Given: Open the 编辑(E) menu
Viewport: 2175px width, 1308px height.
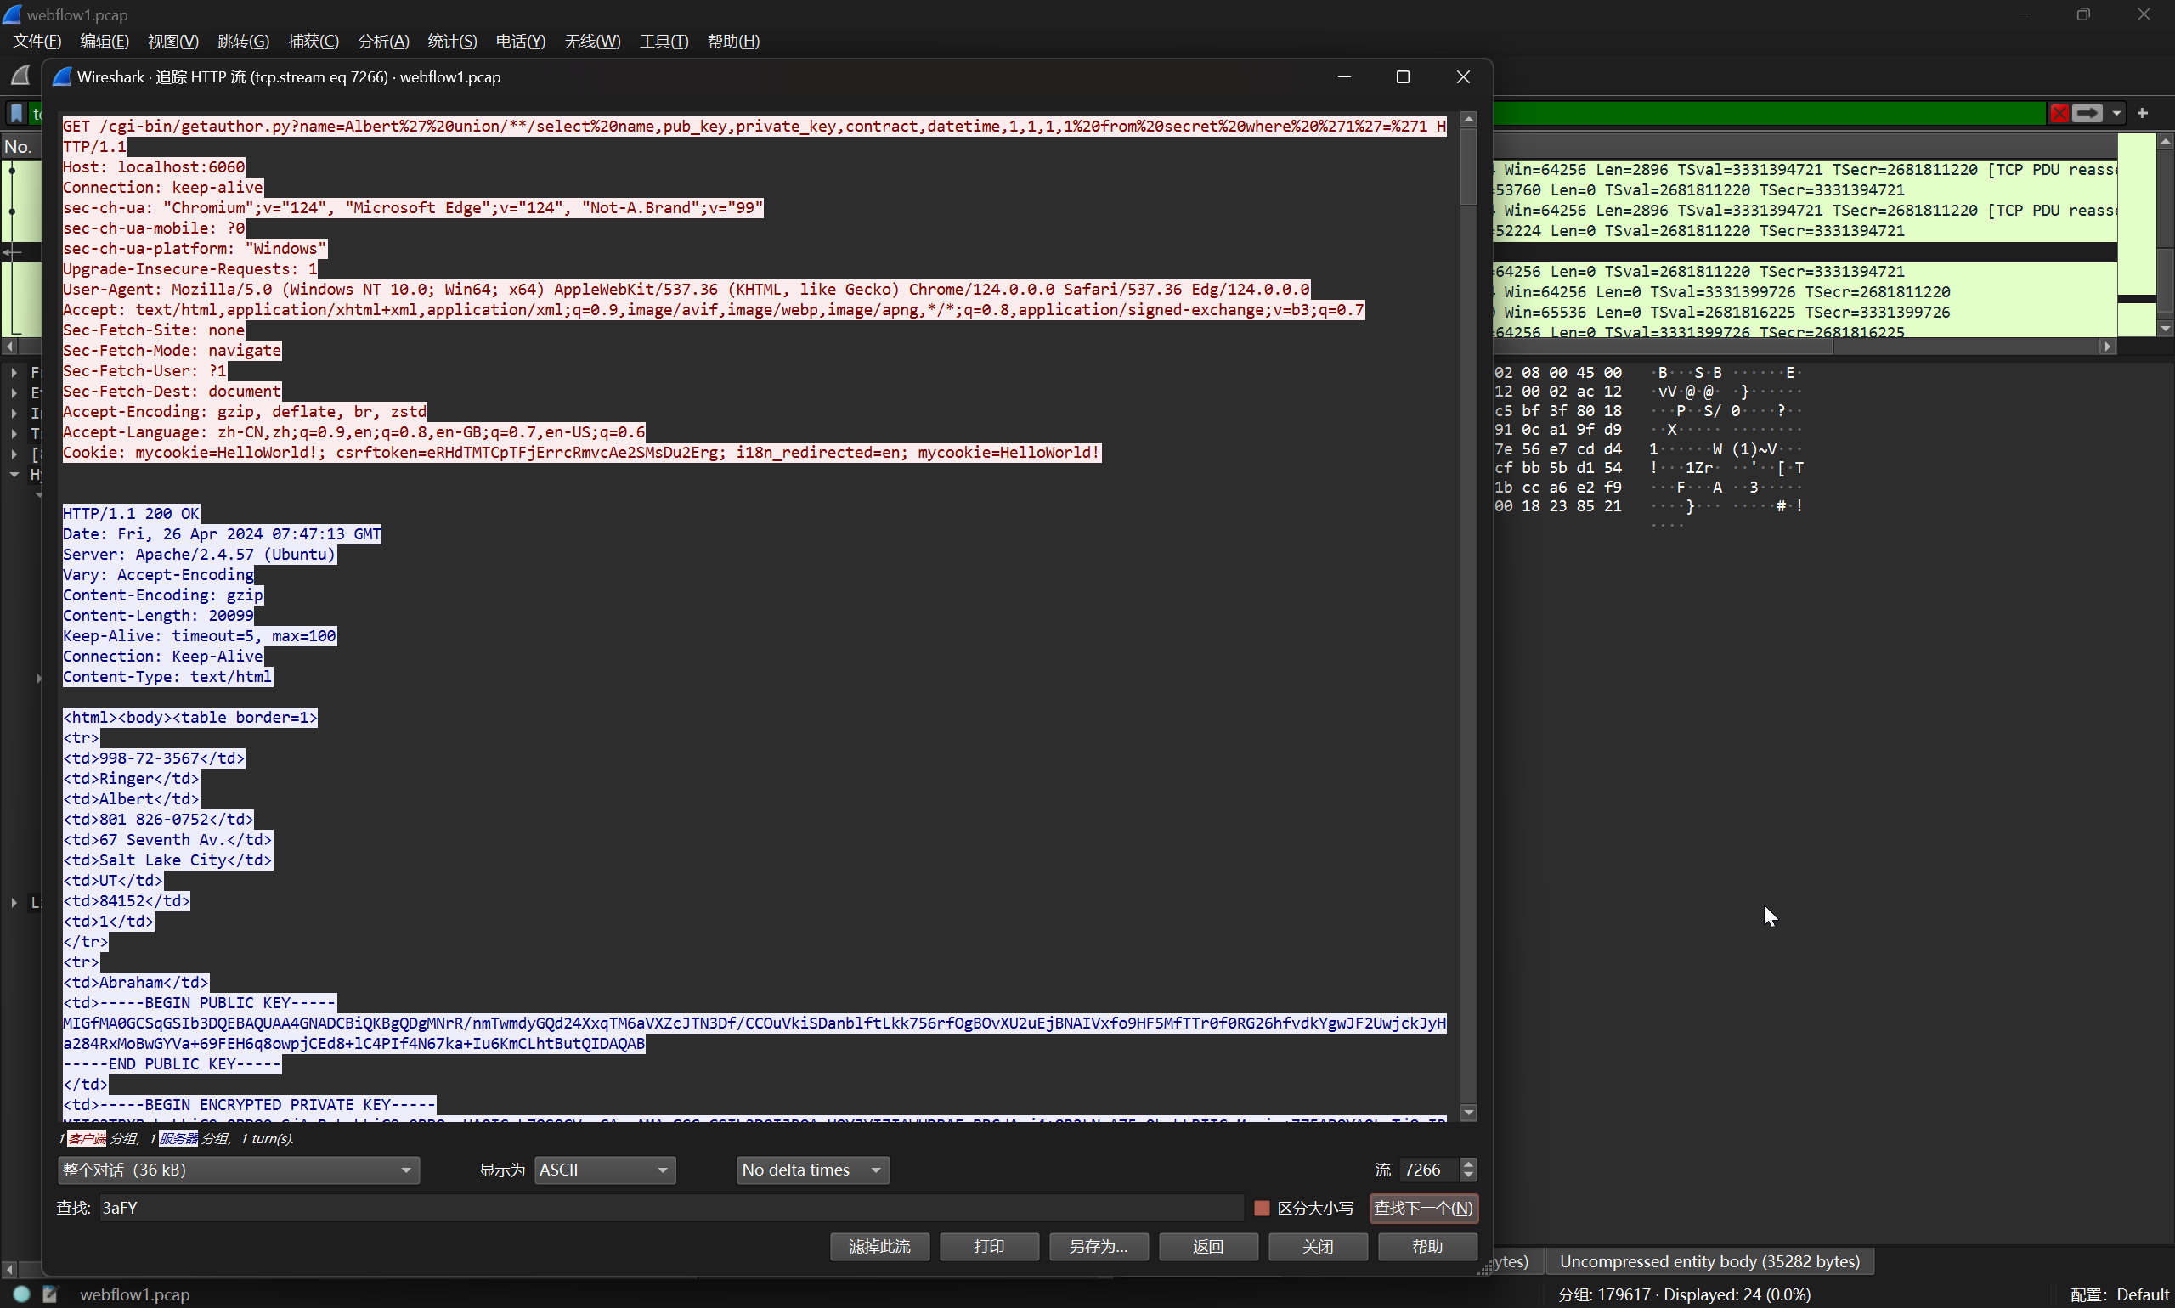Looking at the screenshot, I should point(104,42).
